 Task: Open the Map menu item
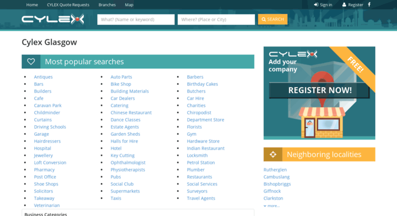[x=129, y=5]
